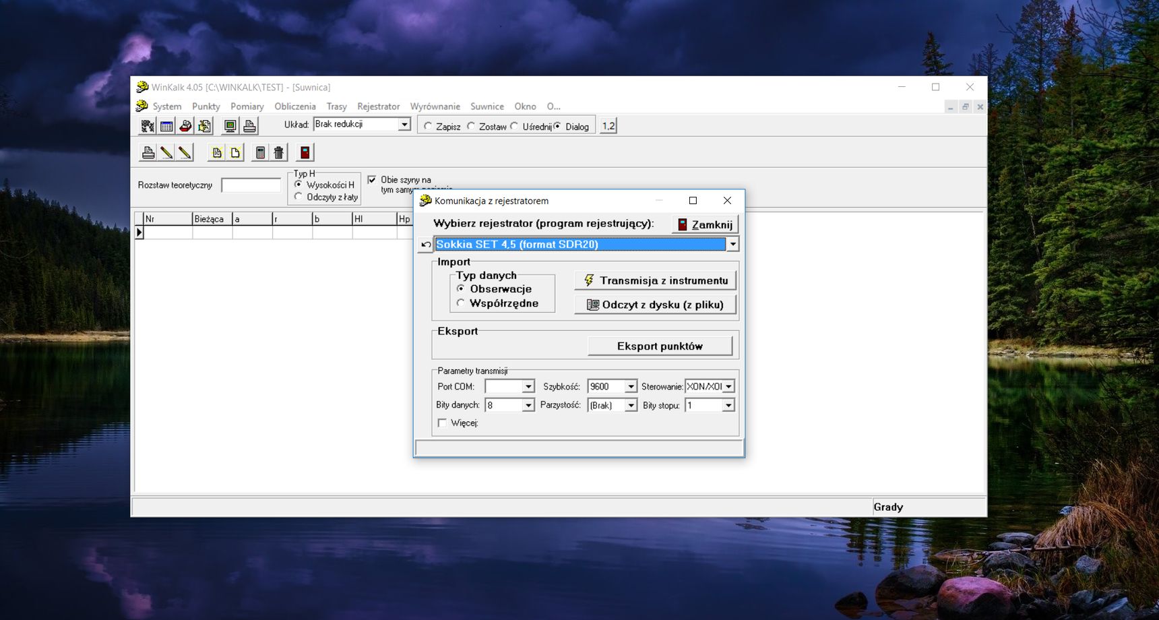Click the undo arrow icon beside the recorder dropdown

point(425,245)
